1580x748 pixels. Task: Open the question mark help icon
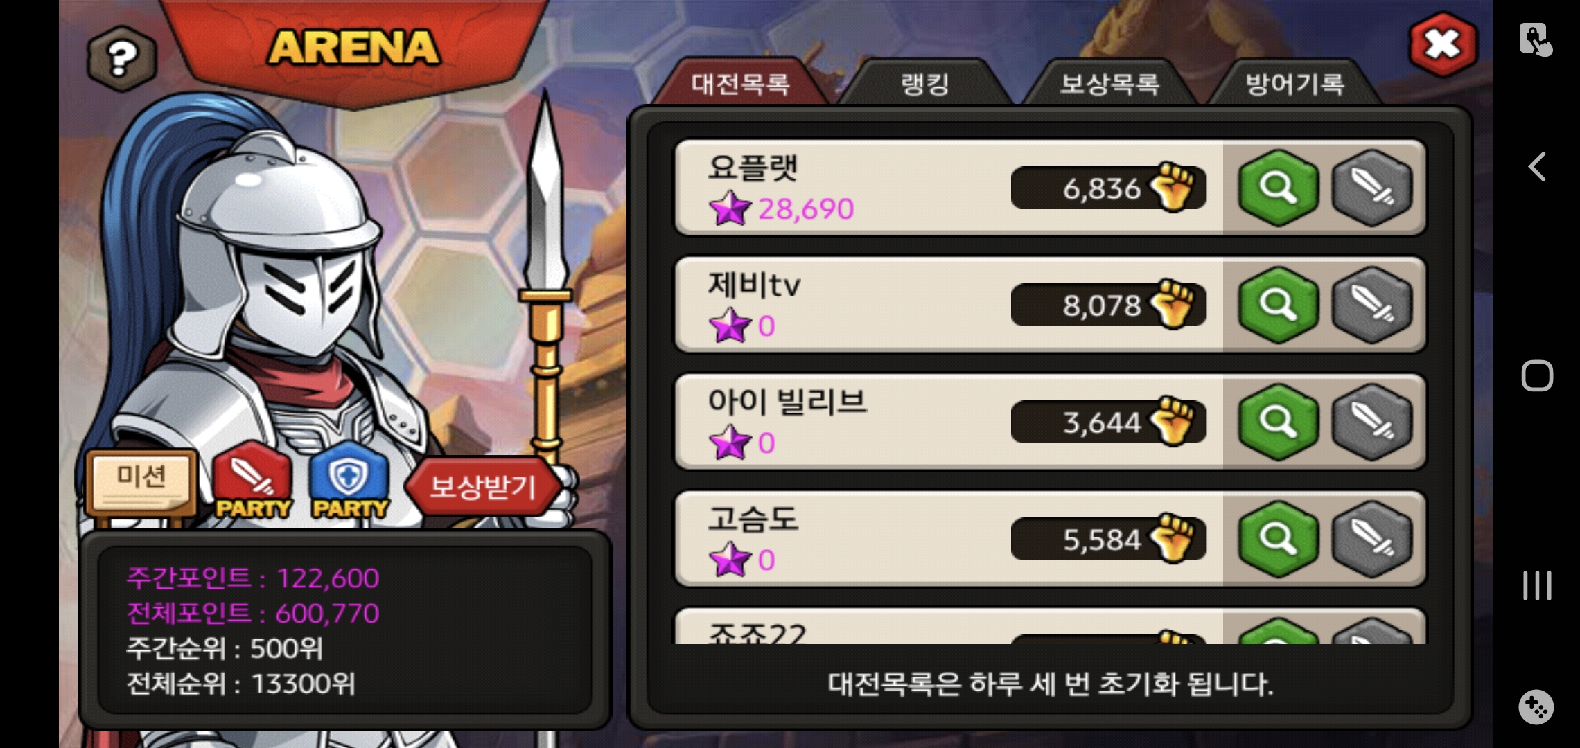tap(121, 59)
